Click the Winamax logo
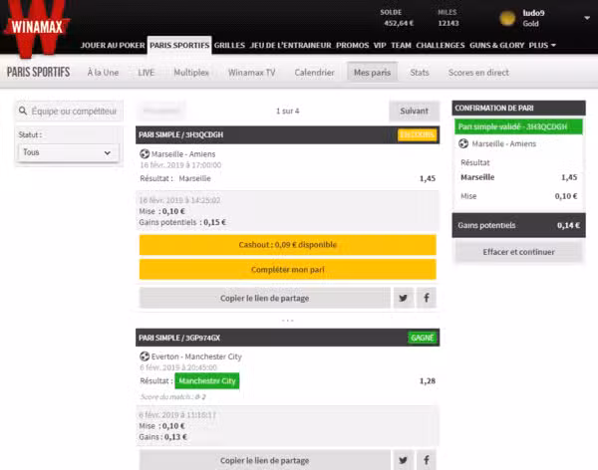598x470 pixels. click(37, 28)
